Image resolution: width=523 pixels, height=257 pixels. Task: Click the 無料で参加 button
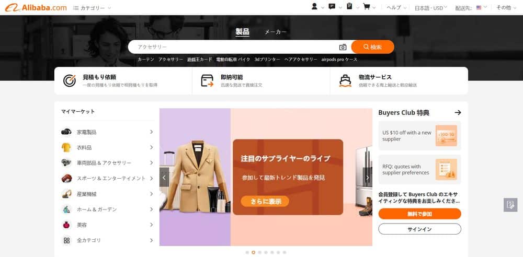[x=419, y=214]
